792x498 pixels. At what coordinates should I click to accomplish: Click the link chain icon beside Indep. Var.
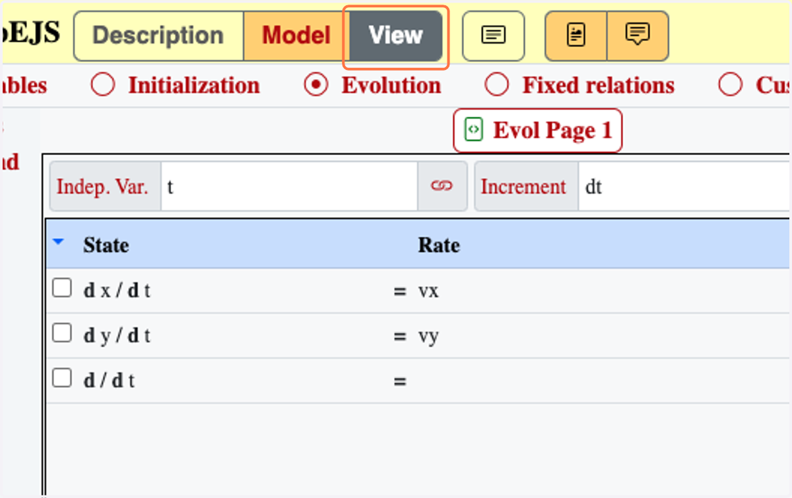pyautogui.click(x=442, y=187)
